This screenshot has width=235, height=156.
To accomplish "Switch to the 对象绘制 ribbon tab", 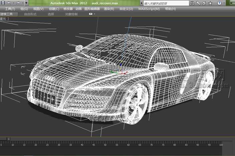I will pyautogui.click(x=71, y=14).
